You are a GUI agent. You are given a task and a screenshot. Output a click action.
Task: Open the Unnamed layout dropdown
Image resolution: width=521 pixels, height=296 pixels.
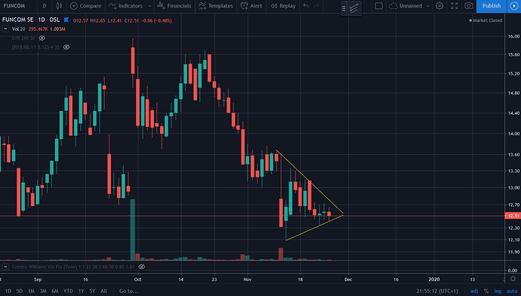click(x=428, y=6)
